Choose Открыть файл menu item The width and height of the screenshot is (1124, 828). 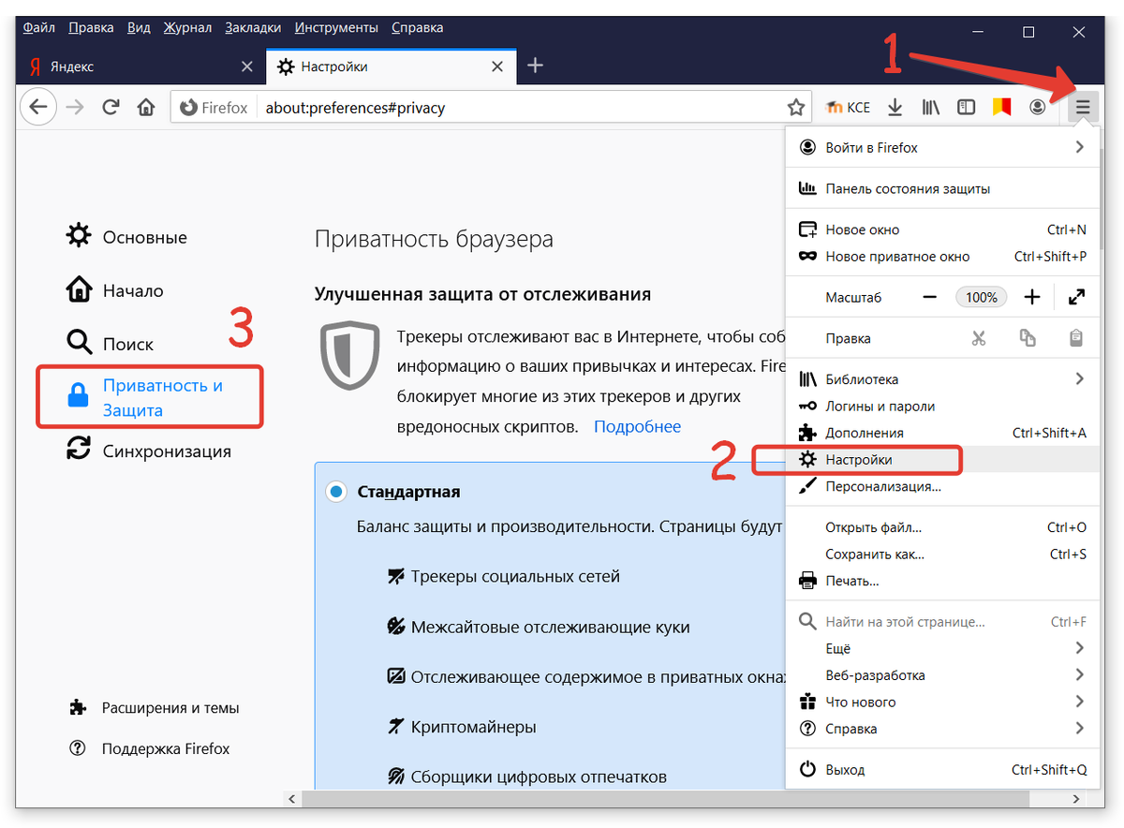tap(942, 527)
